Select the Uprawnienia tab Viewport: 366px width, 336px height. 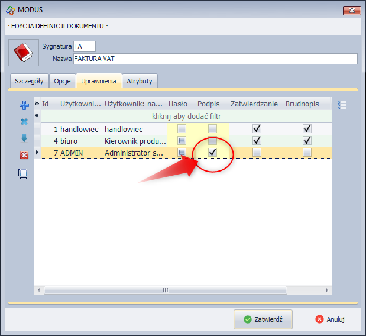(99, 81)
